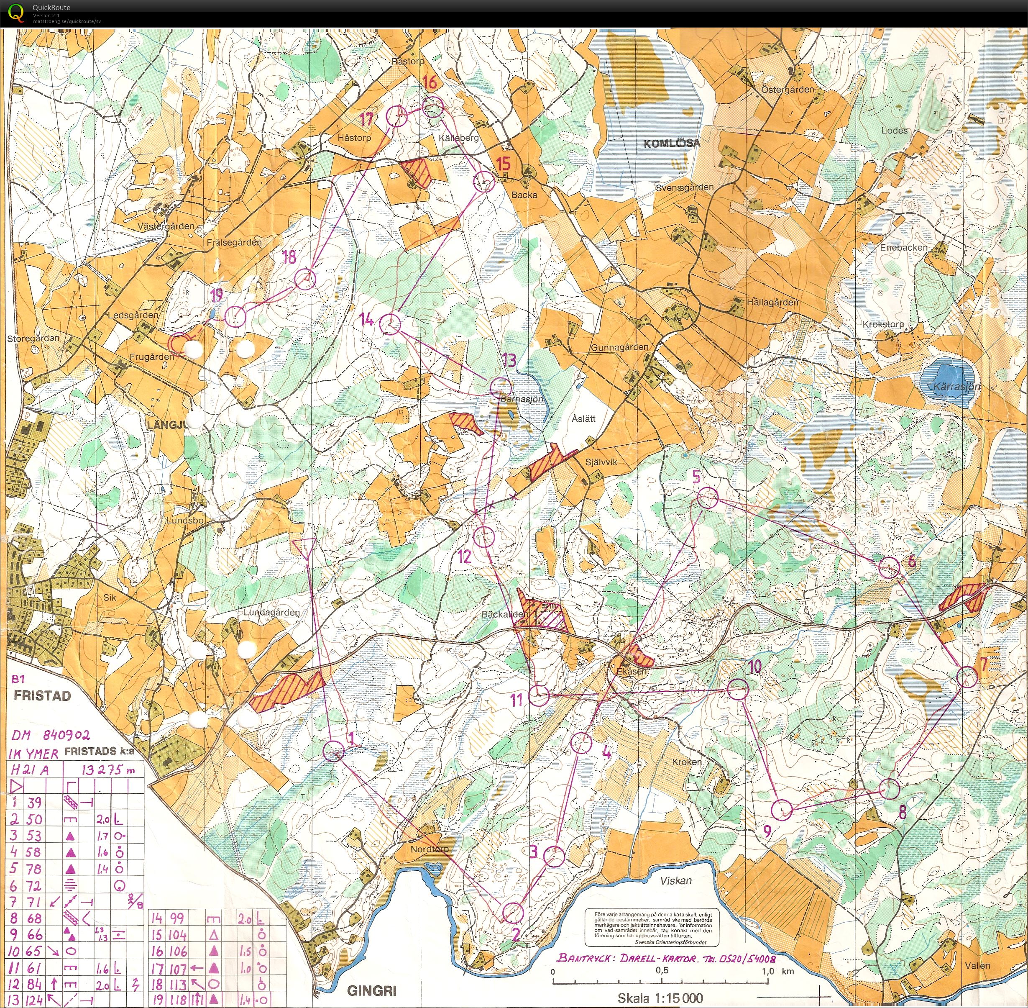Click control circle 10 east of Ekäsen

coord(737,689)
